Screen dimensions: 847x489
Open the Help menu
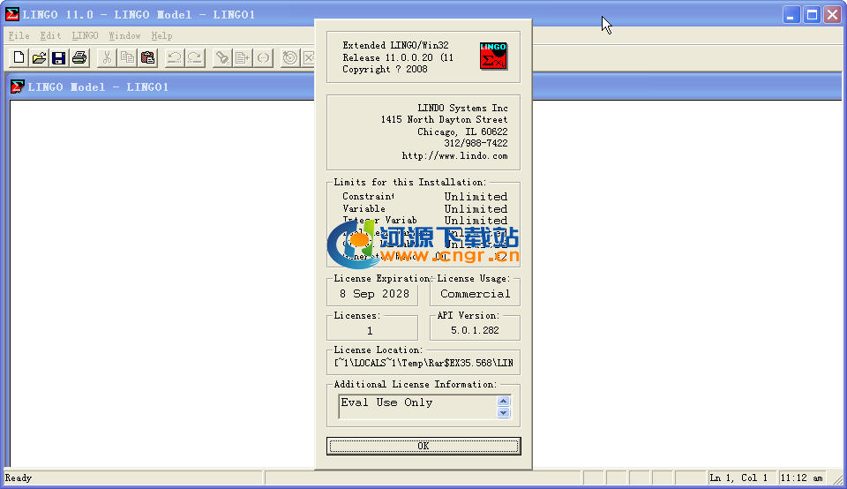click(161, 36)
